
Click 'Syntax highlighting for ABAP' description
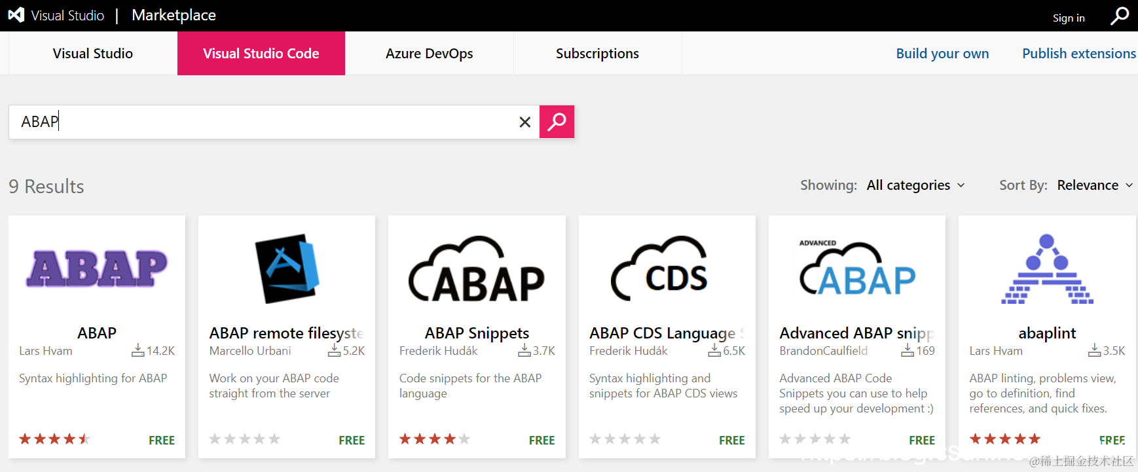(93, 378)
